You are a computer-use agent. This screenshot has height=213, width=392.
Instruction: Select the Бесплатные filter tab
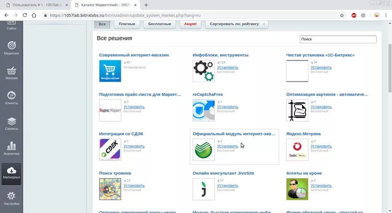click(159, 24)
